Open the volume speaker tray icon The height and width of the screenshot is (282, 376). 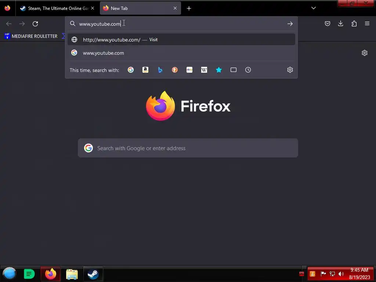[x=341, y=274]
